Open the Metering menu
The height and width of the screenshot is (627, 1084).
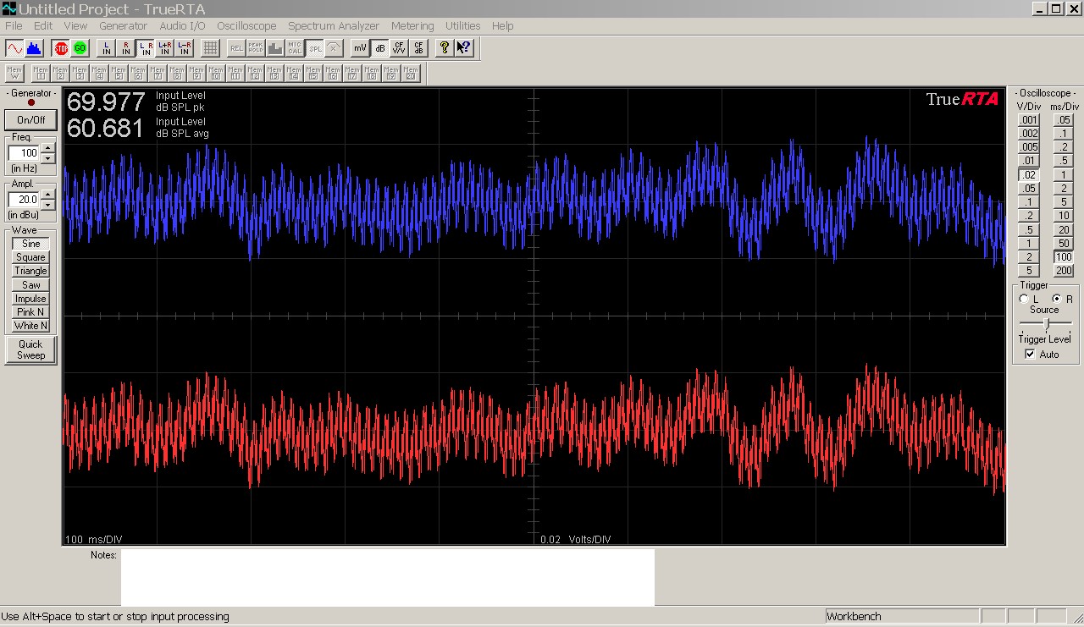412,26
